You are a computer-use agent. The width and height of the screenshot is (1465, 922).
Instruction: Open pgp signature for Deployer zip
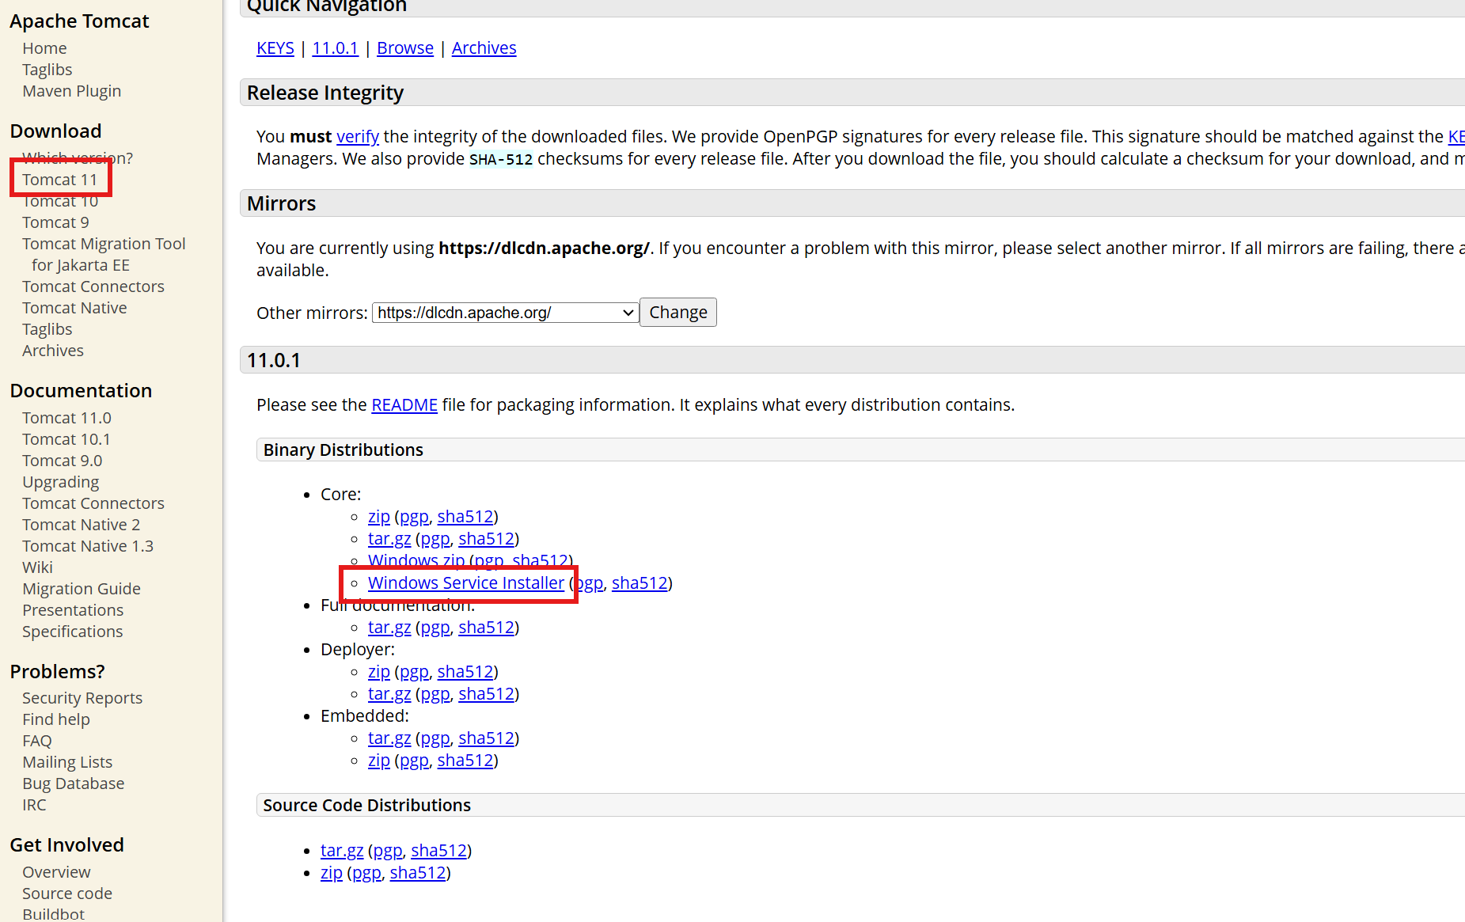click(414, 672)
